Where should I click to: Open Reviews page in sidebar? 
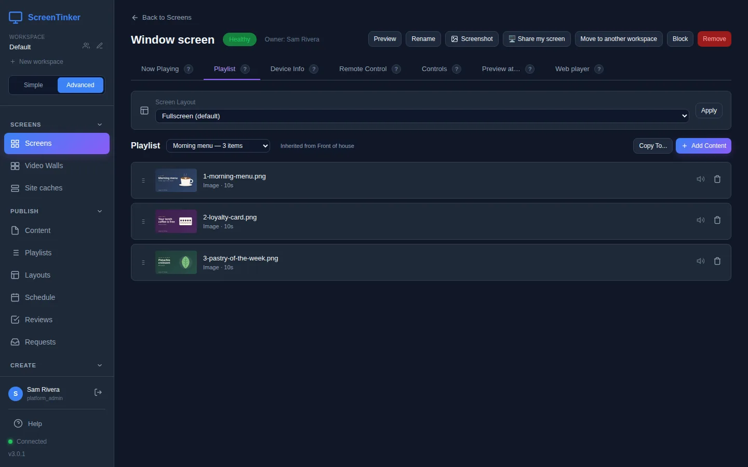[x=57, y=320]
